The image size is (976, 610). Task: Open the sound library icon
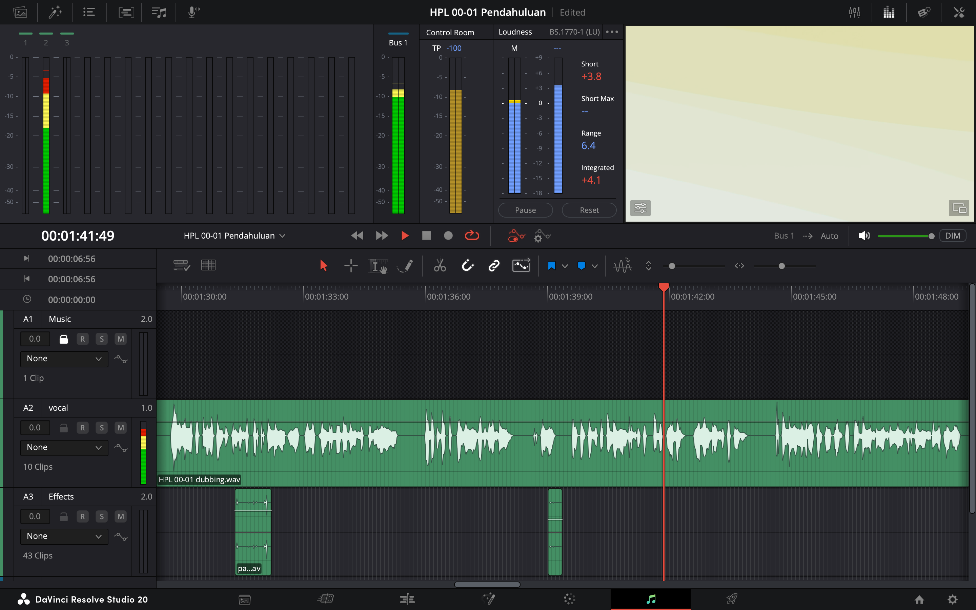click(159, 12)
